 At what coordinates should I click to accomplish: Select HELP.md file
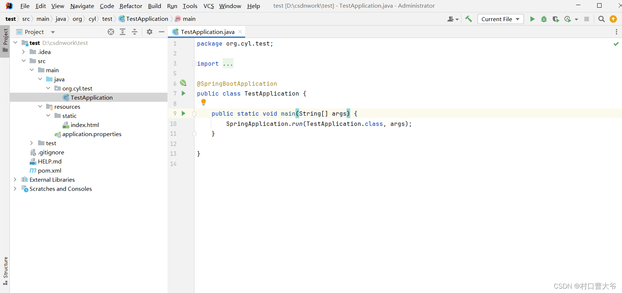pos(50,161)
